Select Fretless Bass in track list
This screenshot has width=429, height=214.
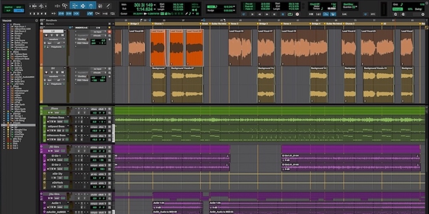click(x=21, y=54)
